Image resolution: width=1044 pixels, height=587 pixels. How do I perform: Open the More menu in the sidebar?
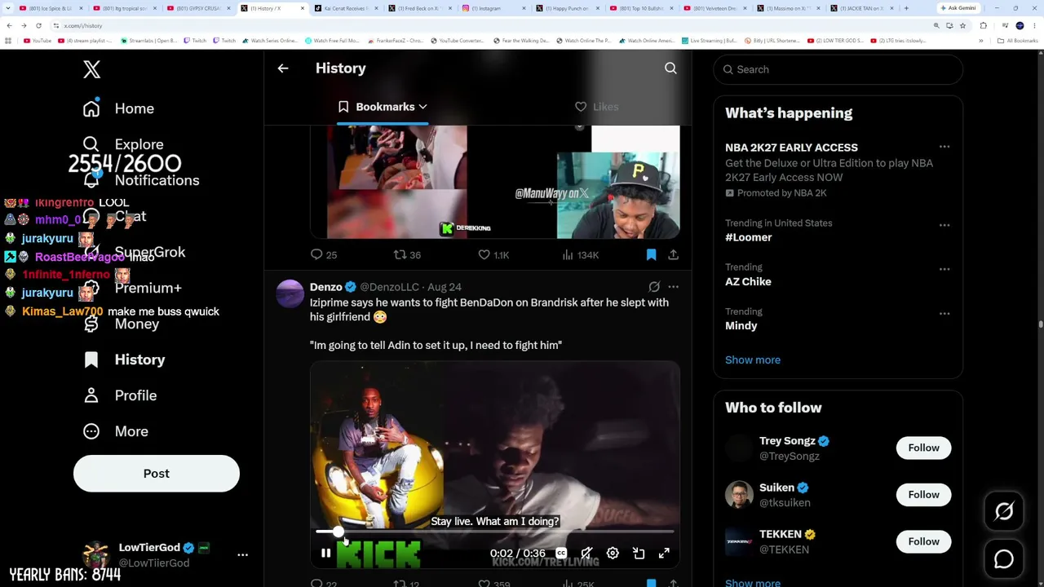(115, 431)
